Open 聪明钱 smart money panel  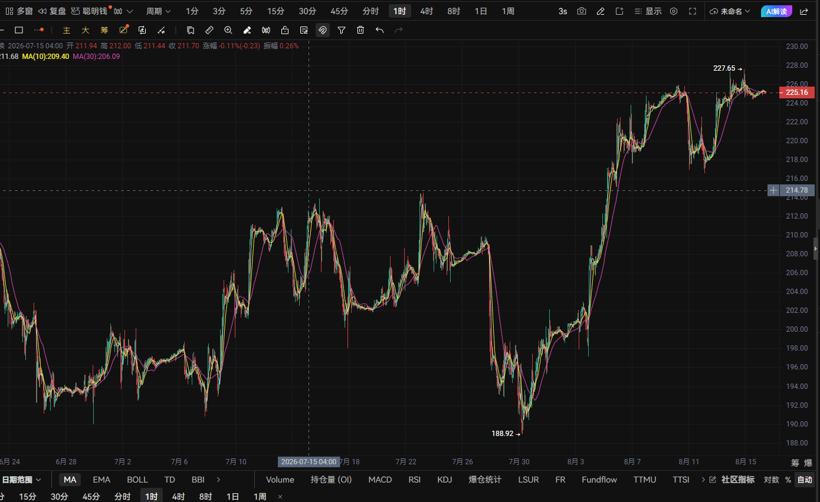pos(89,11)
